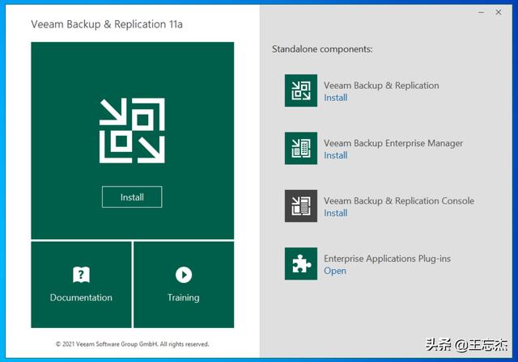
Task: Click Install under Veeam Backup & Replication Console
Action: (336, 213)
